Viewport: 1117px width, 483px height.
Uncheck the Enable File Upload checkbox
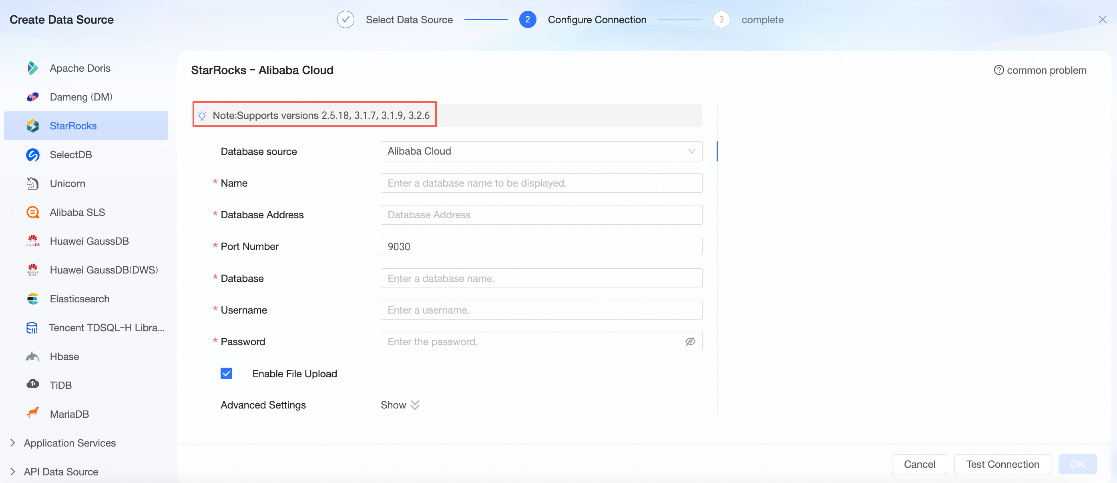(x=226, y=373)
